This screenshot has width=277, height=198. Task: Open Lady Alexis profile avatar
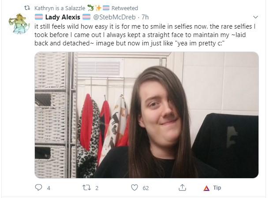[19, 23]
